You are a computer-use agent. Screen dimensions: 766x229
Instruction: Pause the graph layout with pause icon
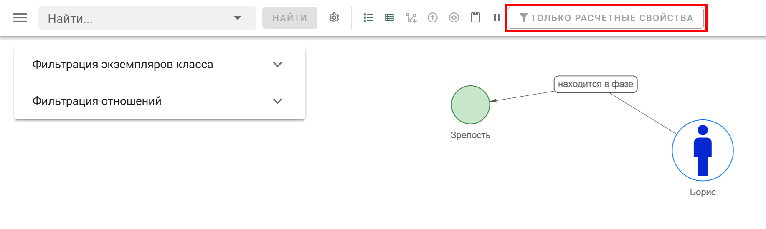click(497, 17)
